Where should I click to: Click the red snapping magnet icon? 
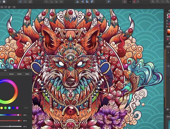135,2
